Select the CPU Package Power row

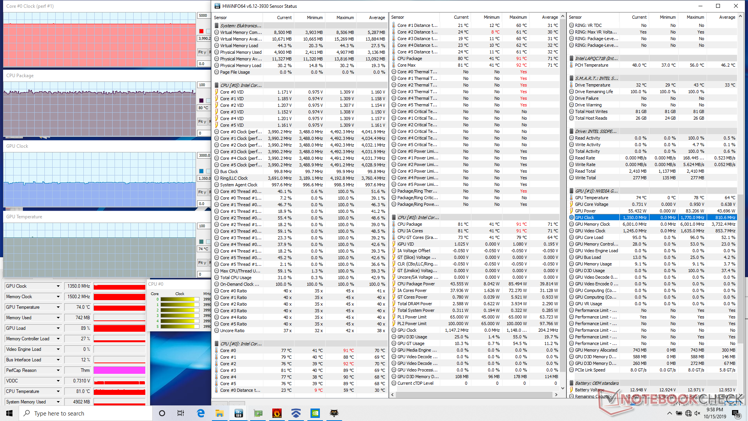(475, 284)
